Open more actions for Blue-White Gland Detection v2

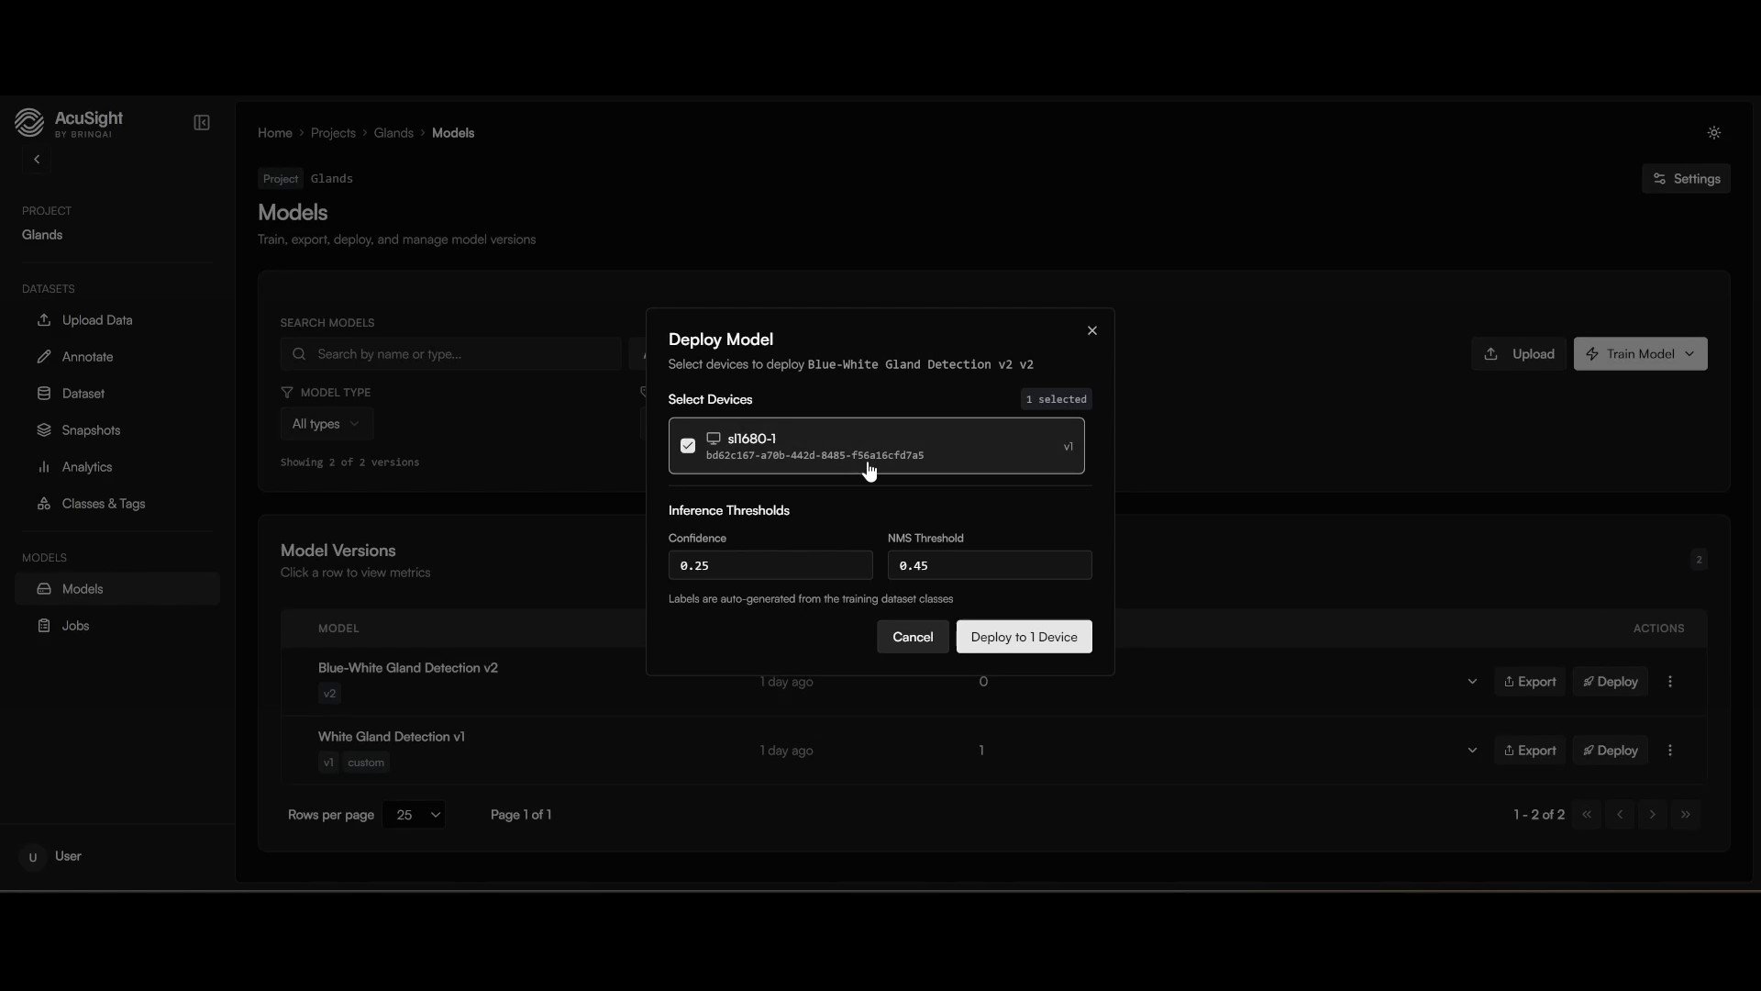tap(1670, 682)
